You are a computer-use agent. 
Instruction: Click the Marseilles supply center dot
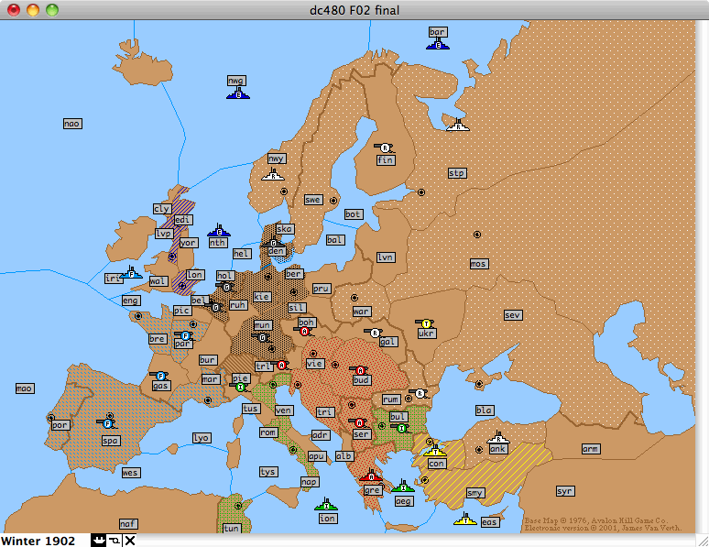208,400
